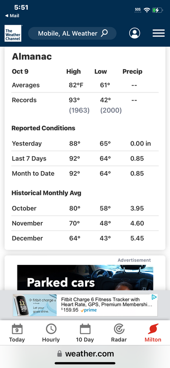
Task: Go back to Mail app
Action: (x=12, y=16)
